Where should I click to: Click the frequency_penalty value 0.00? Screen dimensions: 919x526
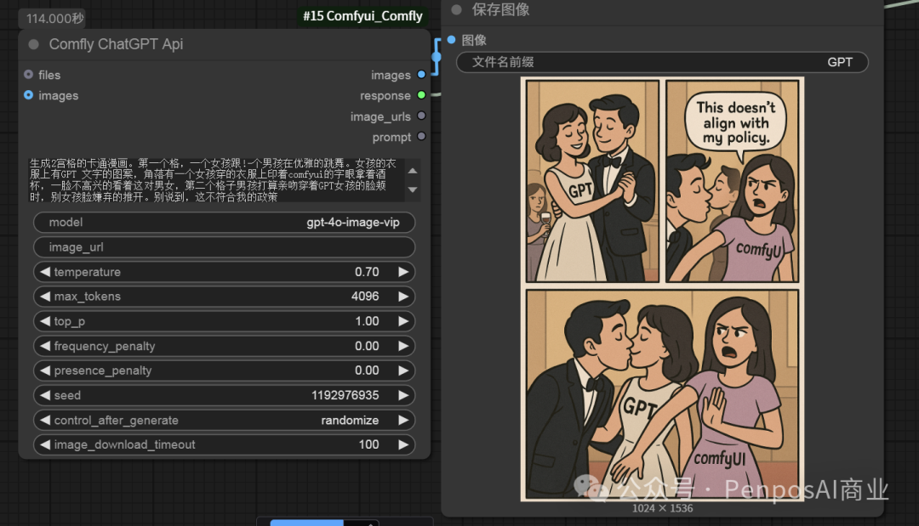[x=367, y=346]
